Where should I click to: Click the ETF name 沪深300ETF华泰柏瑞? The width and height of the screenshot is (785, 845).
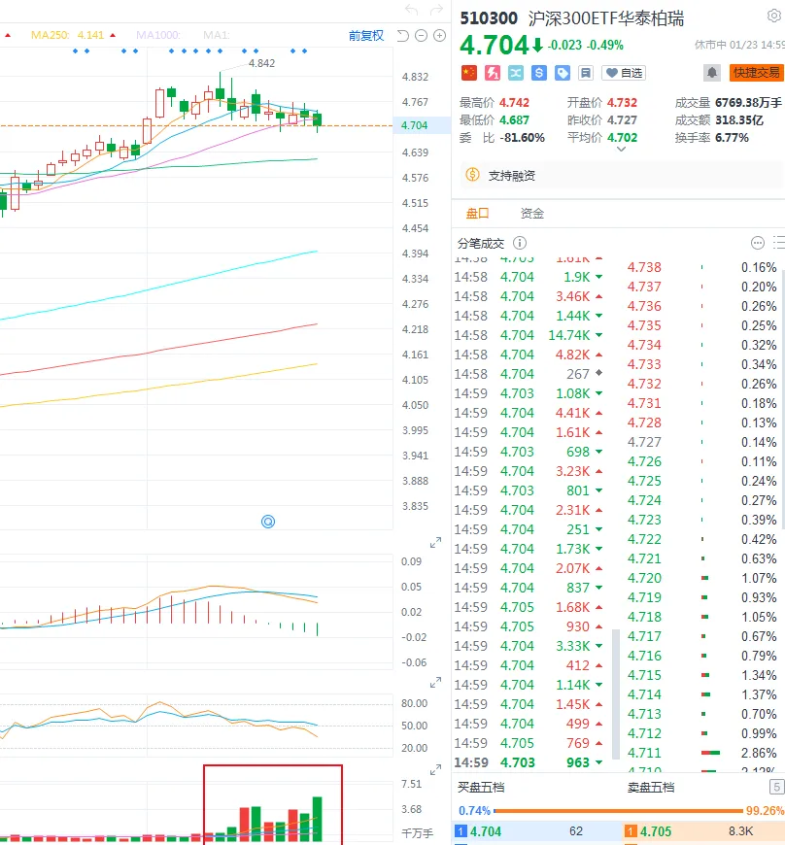point(606,18)
